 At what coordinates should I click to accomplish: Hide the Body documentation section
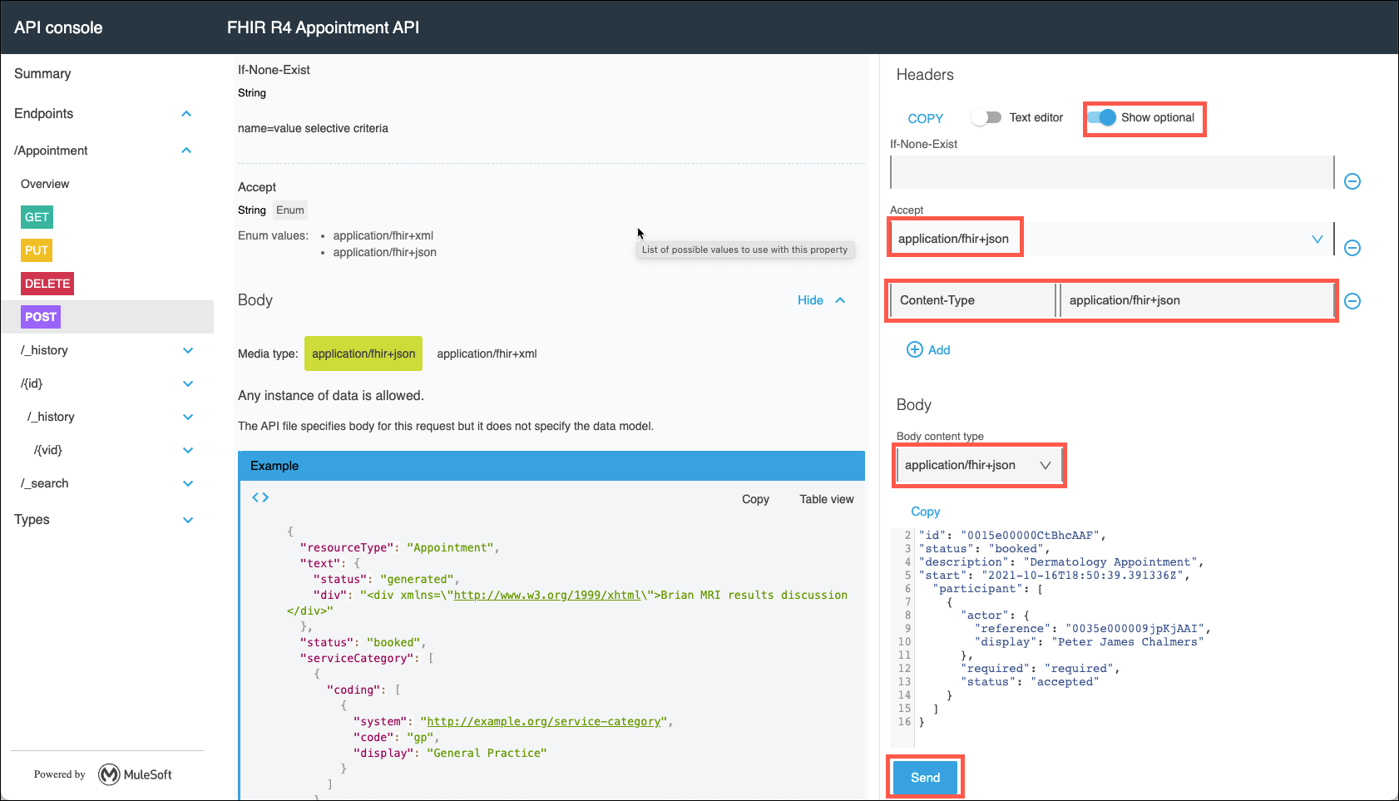(x=821, y=300)
